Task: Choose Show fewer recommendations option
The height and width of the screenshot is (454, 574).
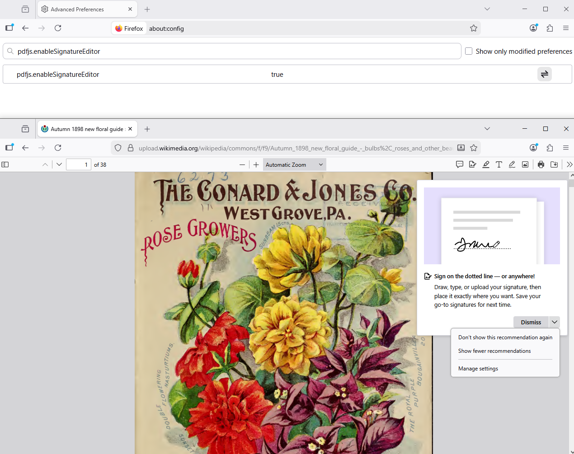Action: click(494, 351)
